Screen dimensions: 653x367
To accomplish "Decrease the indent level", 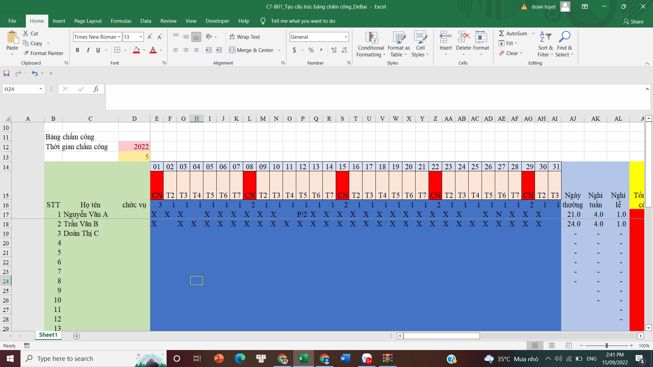I will tap(209, 50).
